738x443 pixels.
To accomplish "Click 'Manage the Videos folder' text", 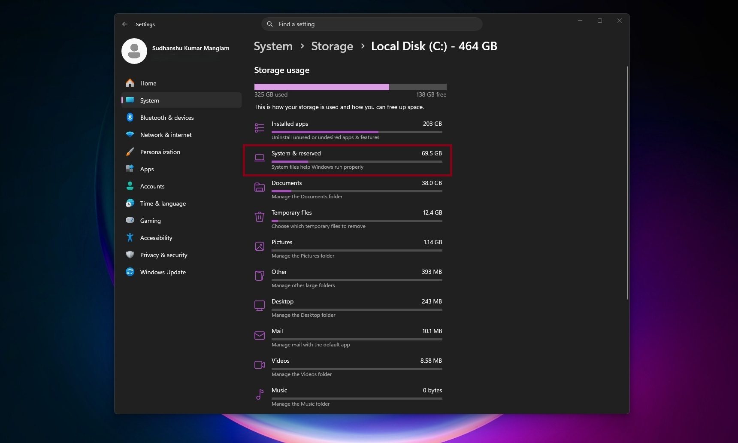I will click(x=302, y=374).
